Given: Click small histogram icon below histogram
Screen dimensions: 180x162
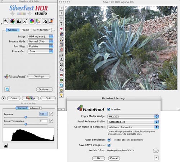Looking at the screenshot, I should [x=6, y=145].
